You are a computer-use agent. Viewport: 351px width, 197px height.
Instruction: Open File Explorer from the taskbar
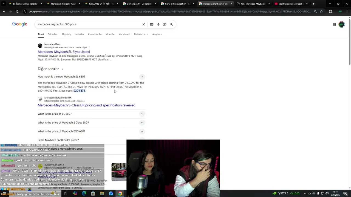(102, 193)
